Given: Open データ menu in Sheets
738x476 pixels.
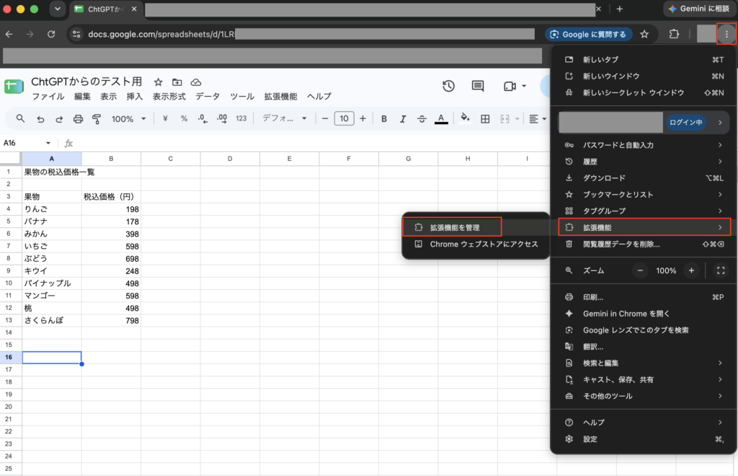Looking at the screenshot, I should [x=208, y=97].
